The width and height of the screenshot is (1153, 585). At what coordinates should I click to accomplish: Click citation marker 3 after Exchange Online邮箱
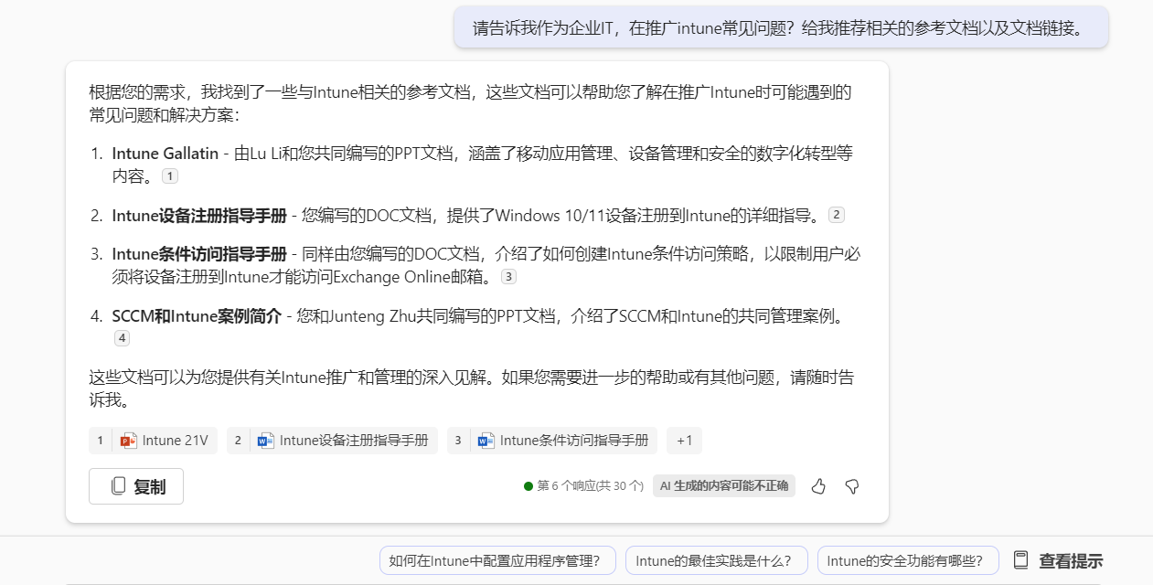(508, 276)
